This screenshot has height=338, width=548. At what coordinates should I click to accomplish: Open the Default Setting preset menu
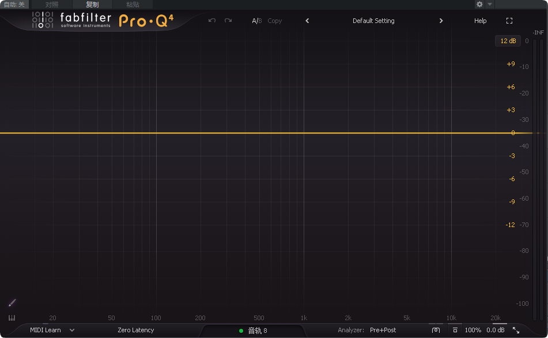(373, 21)
